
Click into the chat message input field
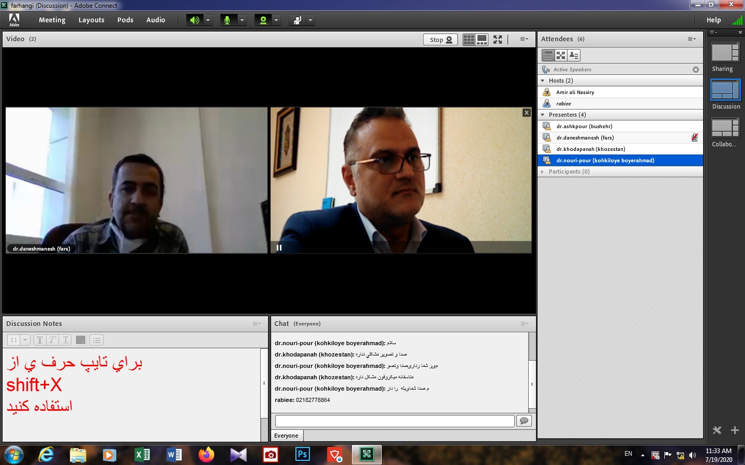click(x=394, y=421)
